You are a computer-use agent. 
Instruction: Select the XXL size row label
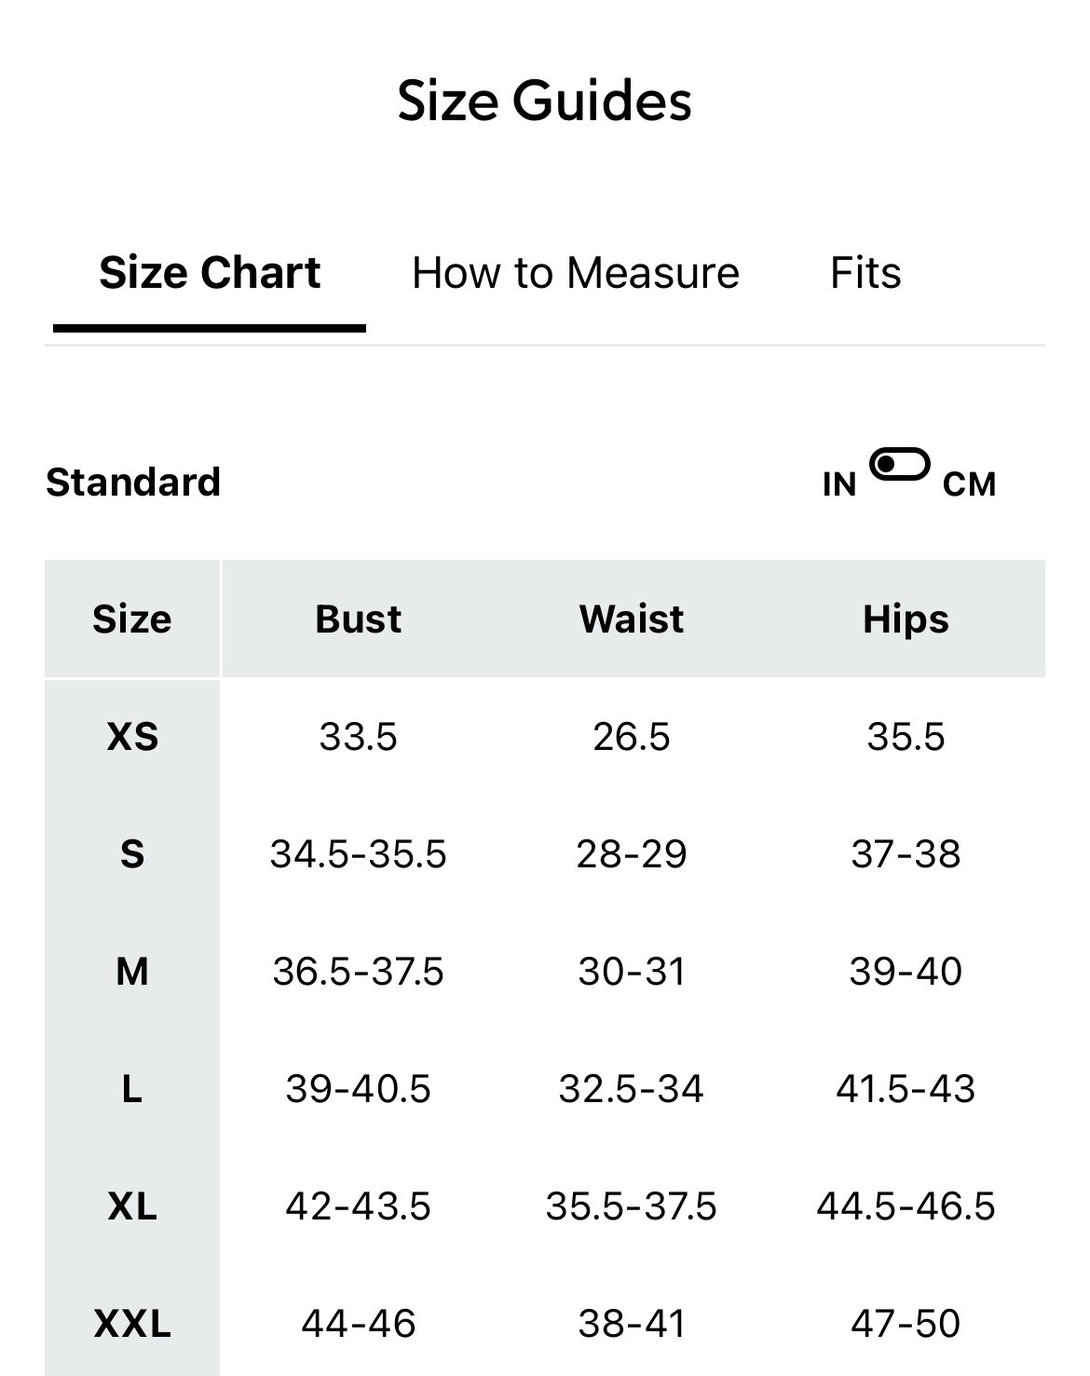point(132,1323)
